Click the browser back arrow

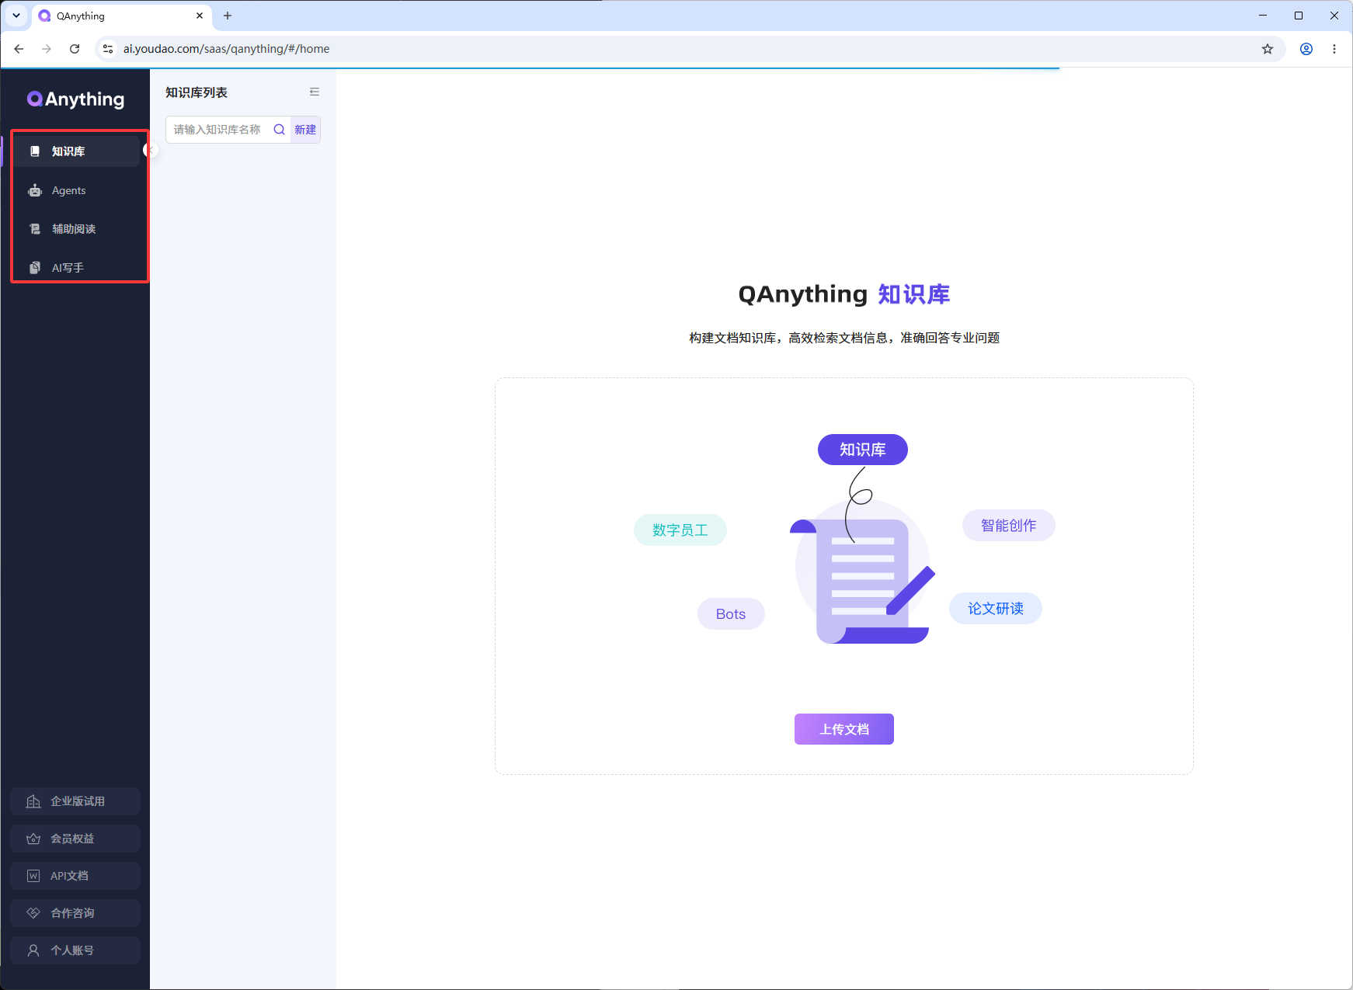coord(19,49)
